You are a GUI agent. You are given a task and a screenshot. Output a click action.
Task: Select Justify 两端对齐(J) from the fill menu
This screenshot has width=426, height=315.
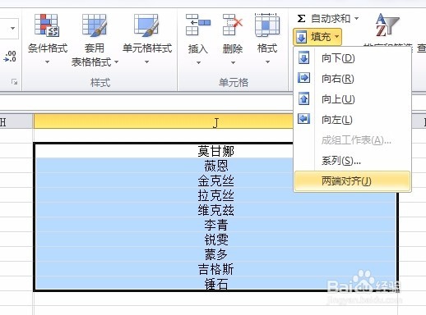(x=352, y=180)
